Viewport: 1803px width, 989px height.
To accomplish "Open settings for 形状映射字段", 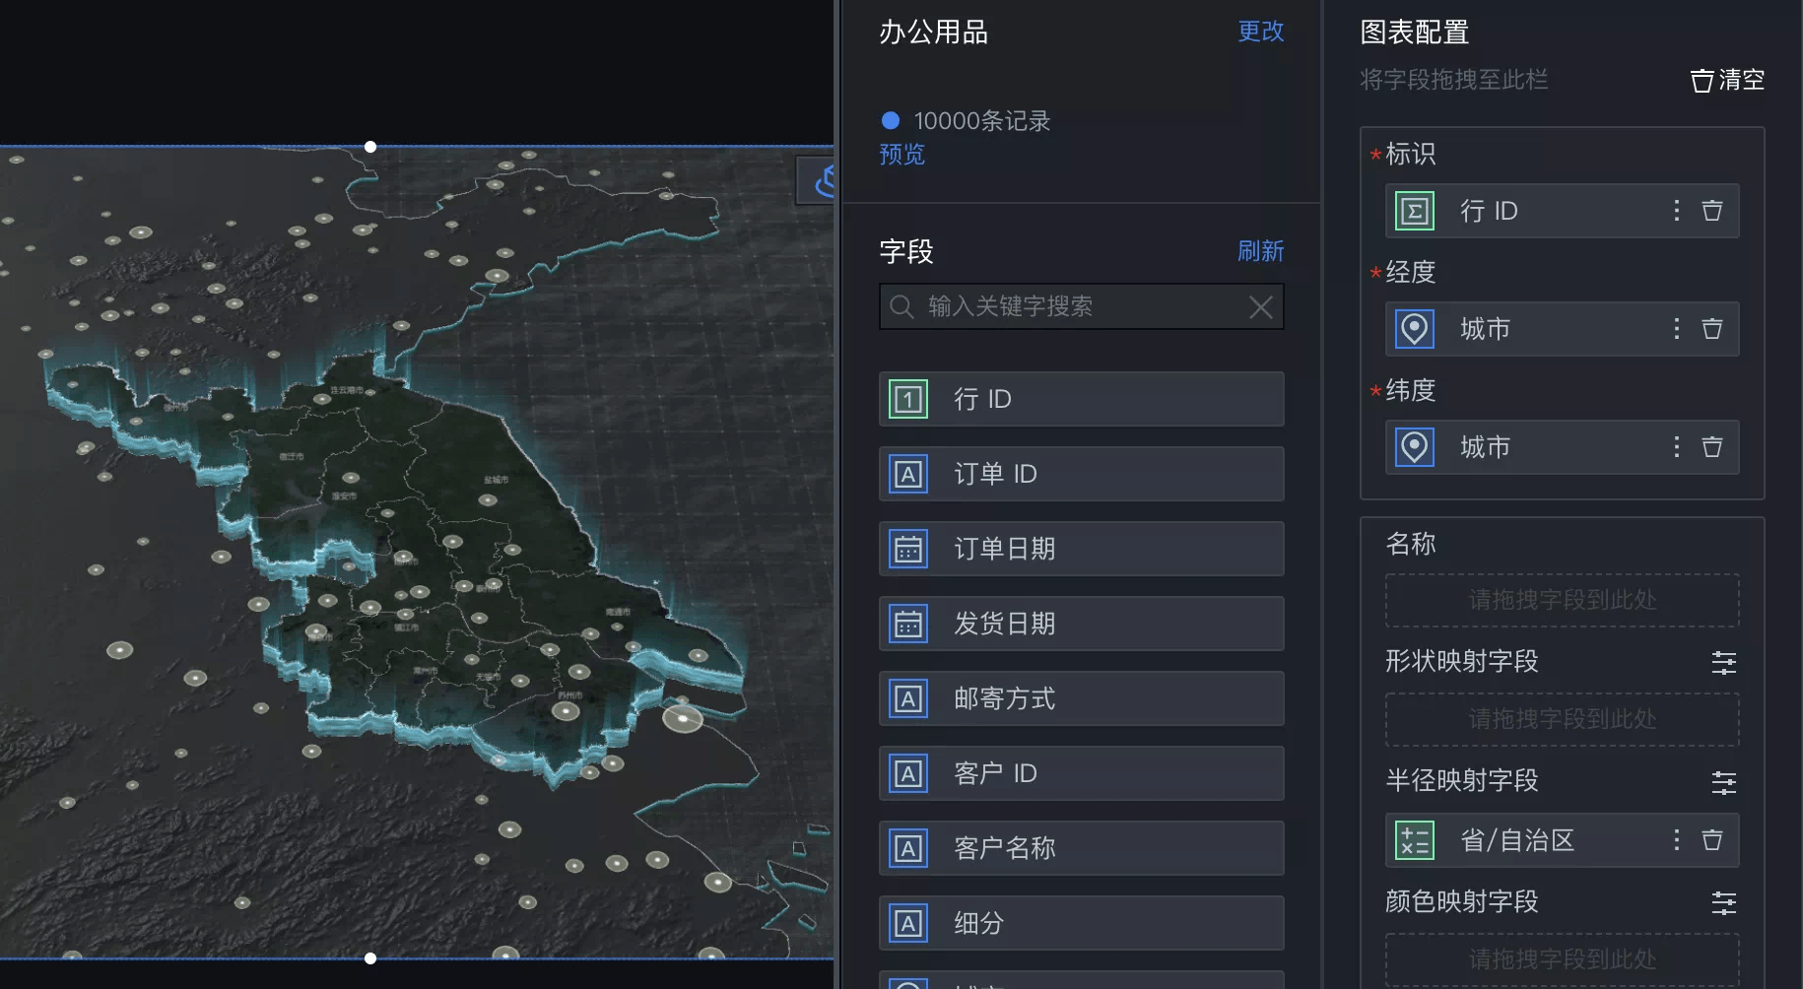I will point(1723,663).
